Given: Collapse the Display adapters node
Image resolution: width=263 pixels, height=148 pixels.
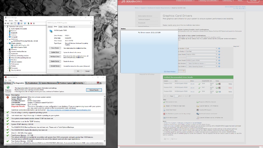Looking at the screenshot, I should [7, 43].
